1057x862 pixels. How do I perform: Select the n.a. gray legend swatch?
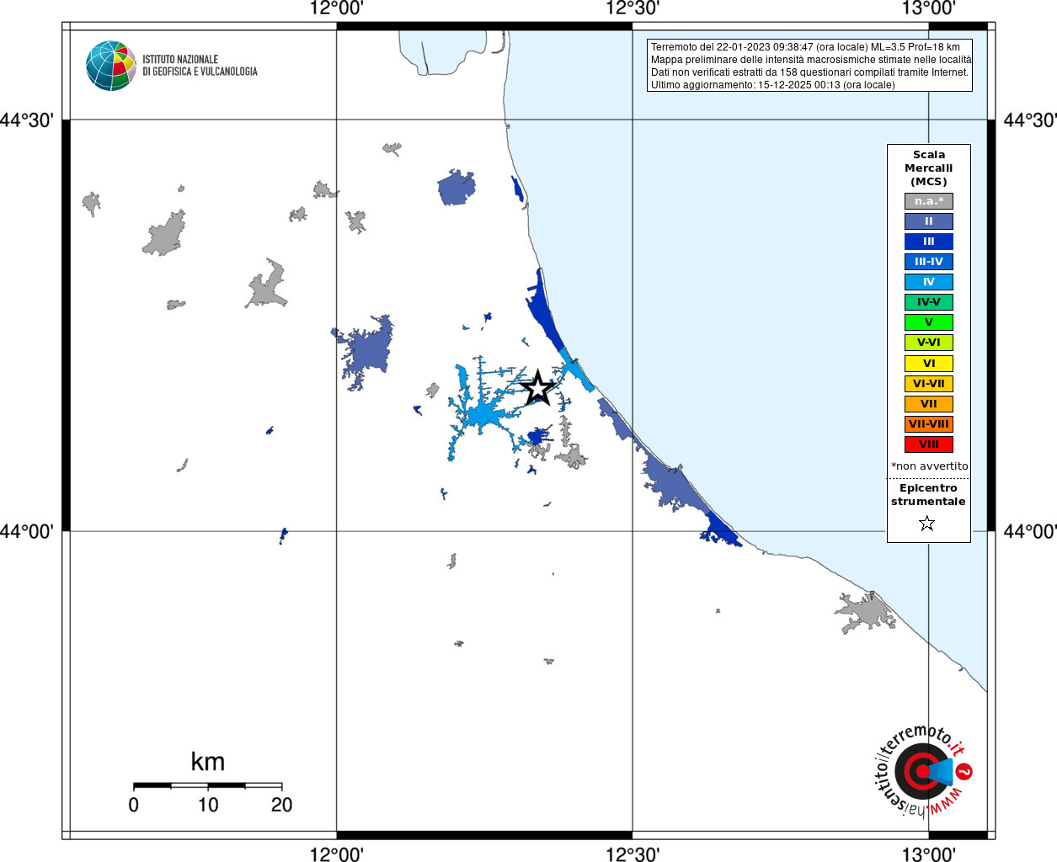pos(929,201)
